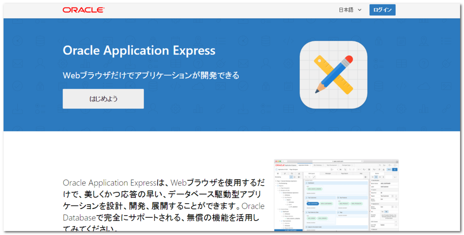Screen dimensions: 464x235
Task: Click the paragraph starting Oracle Application Expressは
Action: point(164,206)
